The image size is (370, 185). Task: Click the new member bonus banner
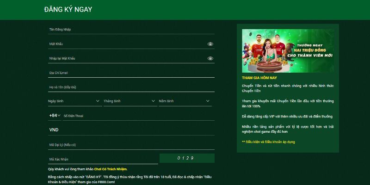pos(288,51)
